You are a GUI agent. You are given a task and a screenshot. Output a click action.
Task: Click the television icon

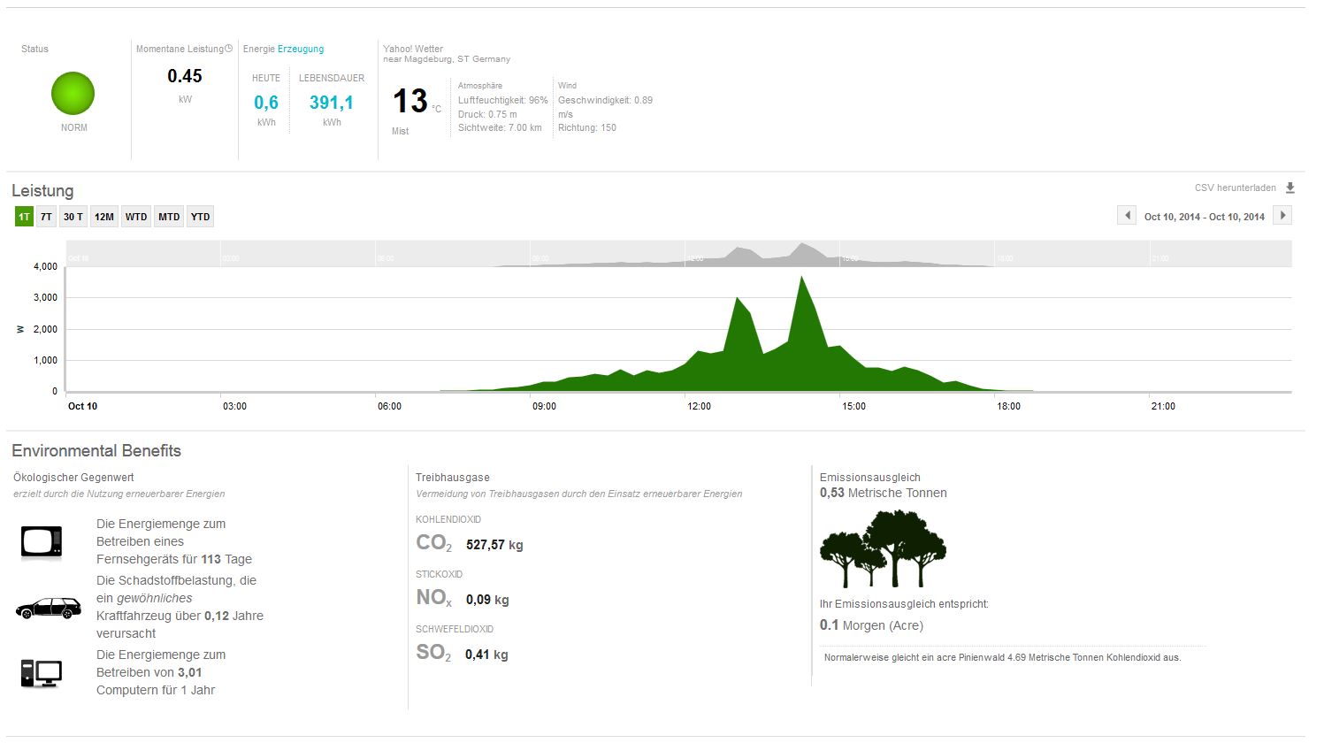[x=42, y=541]
